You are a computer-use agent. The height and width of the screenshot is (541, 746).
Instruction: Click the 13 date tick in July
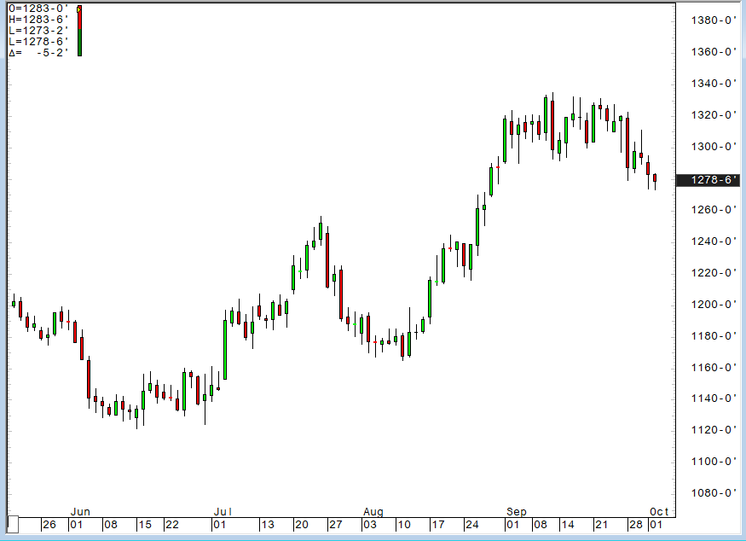[268, 524]
